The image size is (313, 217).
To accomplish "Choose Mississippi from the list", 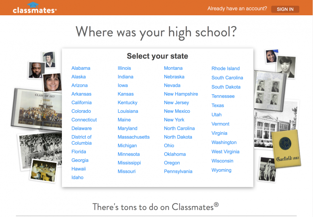I will 129,162.
